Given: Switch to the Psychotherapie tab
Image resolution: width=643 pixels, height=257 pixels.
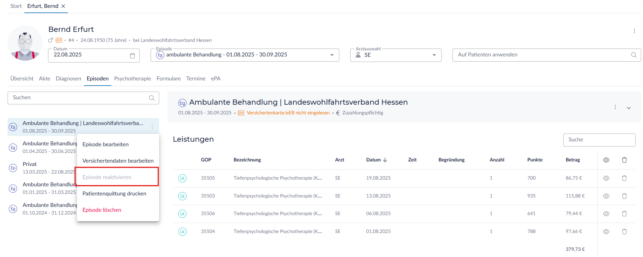Looking at the screenshot, I should [x=132, y=79].
